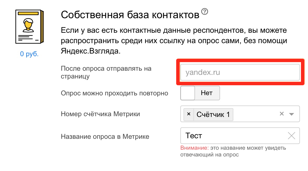Screen dimensions: 308x171
Task: Clear all selected Metrica counters
Action: click(282, 114)
